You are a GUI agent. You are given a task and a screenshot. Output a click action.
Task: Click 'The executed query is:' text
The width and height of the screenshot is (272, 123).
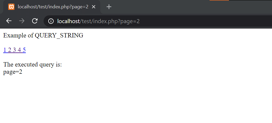coord(32,65)
